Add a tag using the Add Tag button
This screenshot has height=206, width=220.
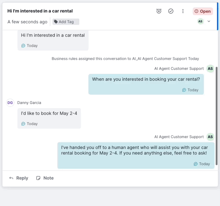tap(66, 22)
